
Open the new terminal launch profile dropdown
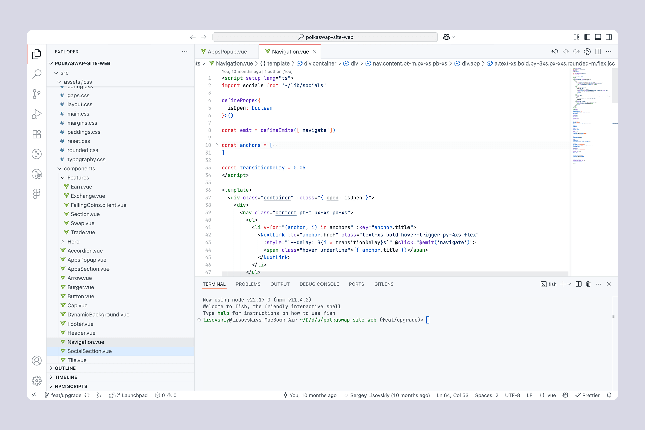click(x=569, y=284)
